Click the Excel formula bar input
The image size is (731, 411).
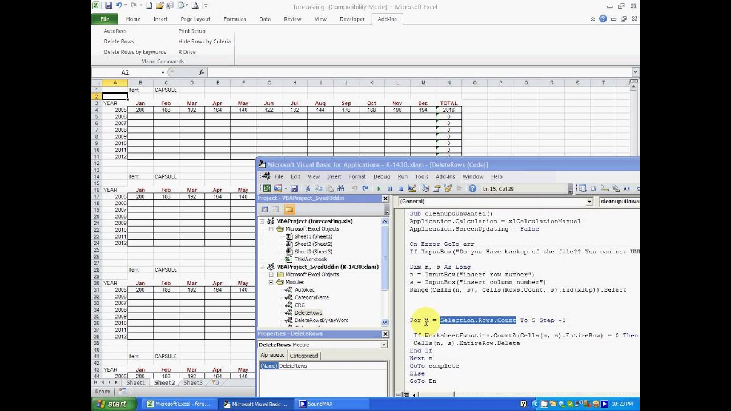pyautogui.click(x=420, y=72)
